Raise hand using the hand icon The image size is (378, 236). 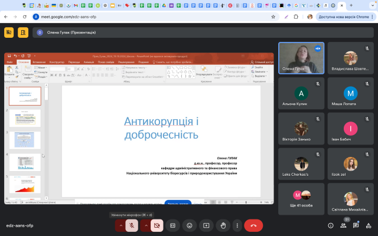pos(223,225)
